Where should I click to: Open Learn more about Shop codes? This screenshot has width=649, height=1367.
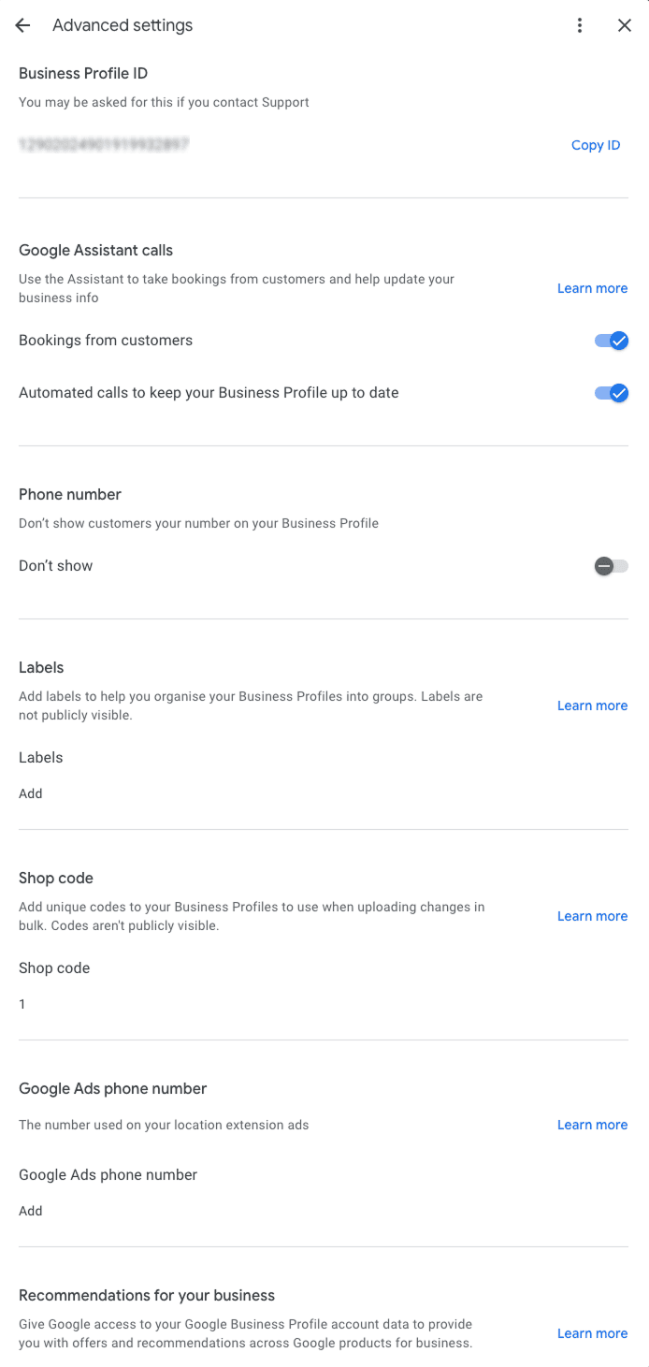592,916
